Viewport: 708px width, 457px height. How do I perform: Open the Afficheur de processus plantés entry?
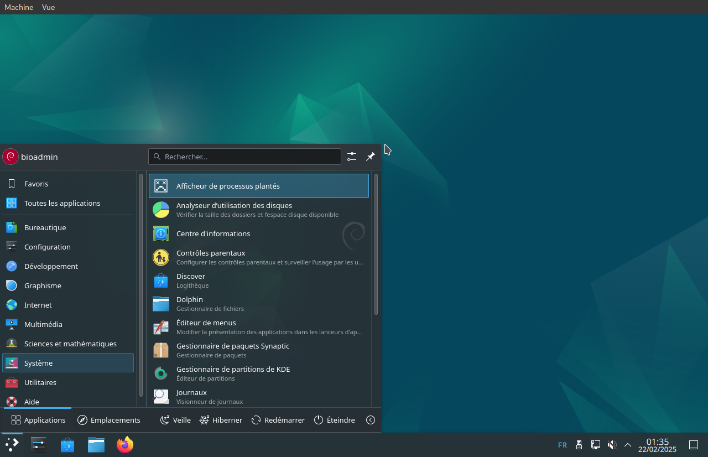click(258, 186)
